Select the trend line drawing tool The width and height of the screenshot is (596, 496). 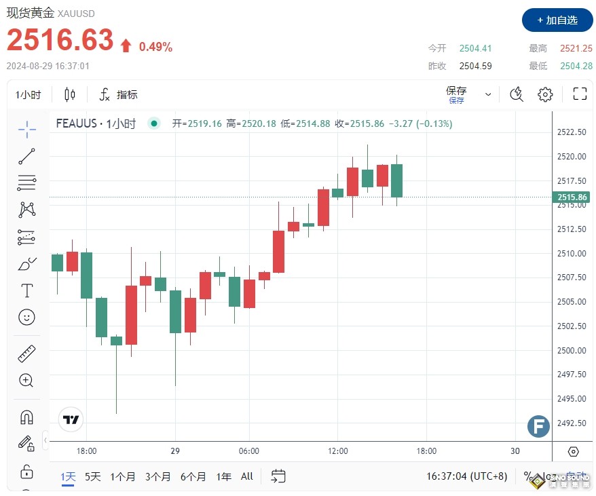click(26, 156)
